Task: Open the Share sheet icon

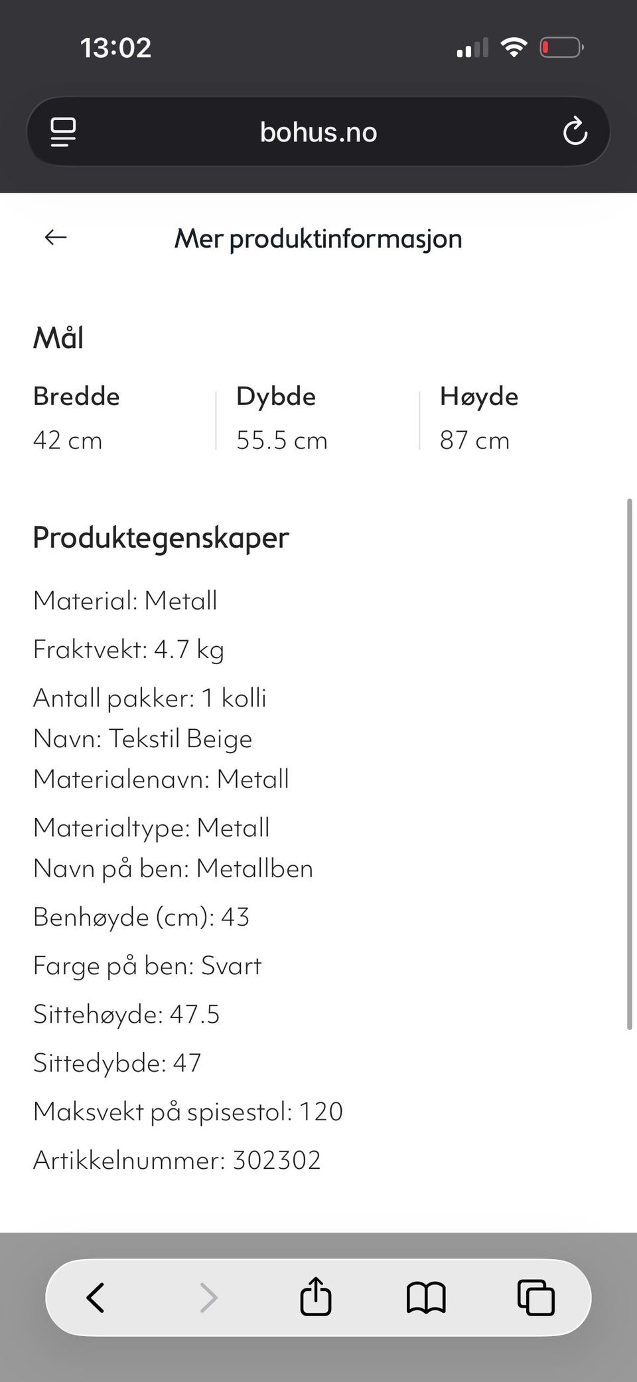Action: pyautogui.click(x=316, y=1296)
